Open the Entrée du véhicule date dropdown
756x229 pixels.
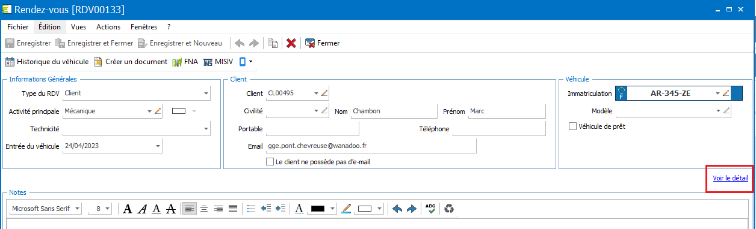(158, 146)
